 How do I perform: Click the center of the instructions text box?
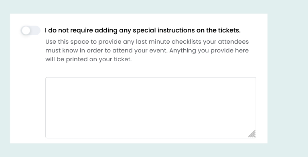[151, 108]
